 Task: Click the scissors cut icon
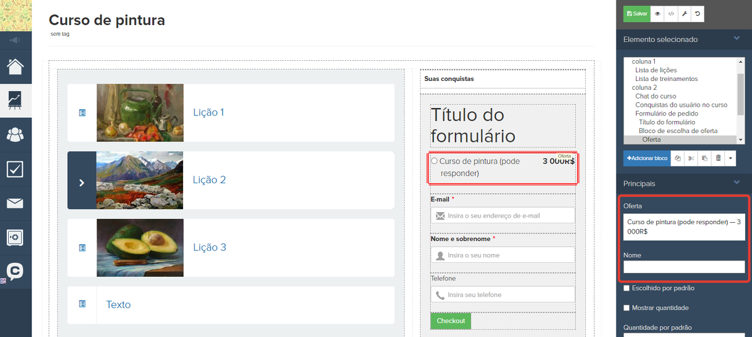pos(691,158)
